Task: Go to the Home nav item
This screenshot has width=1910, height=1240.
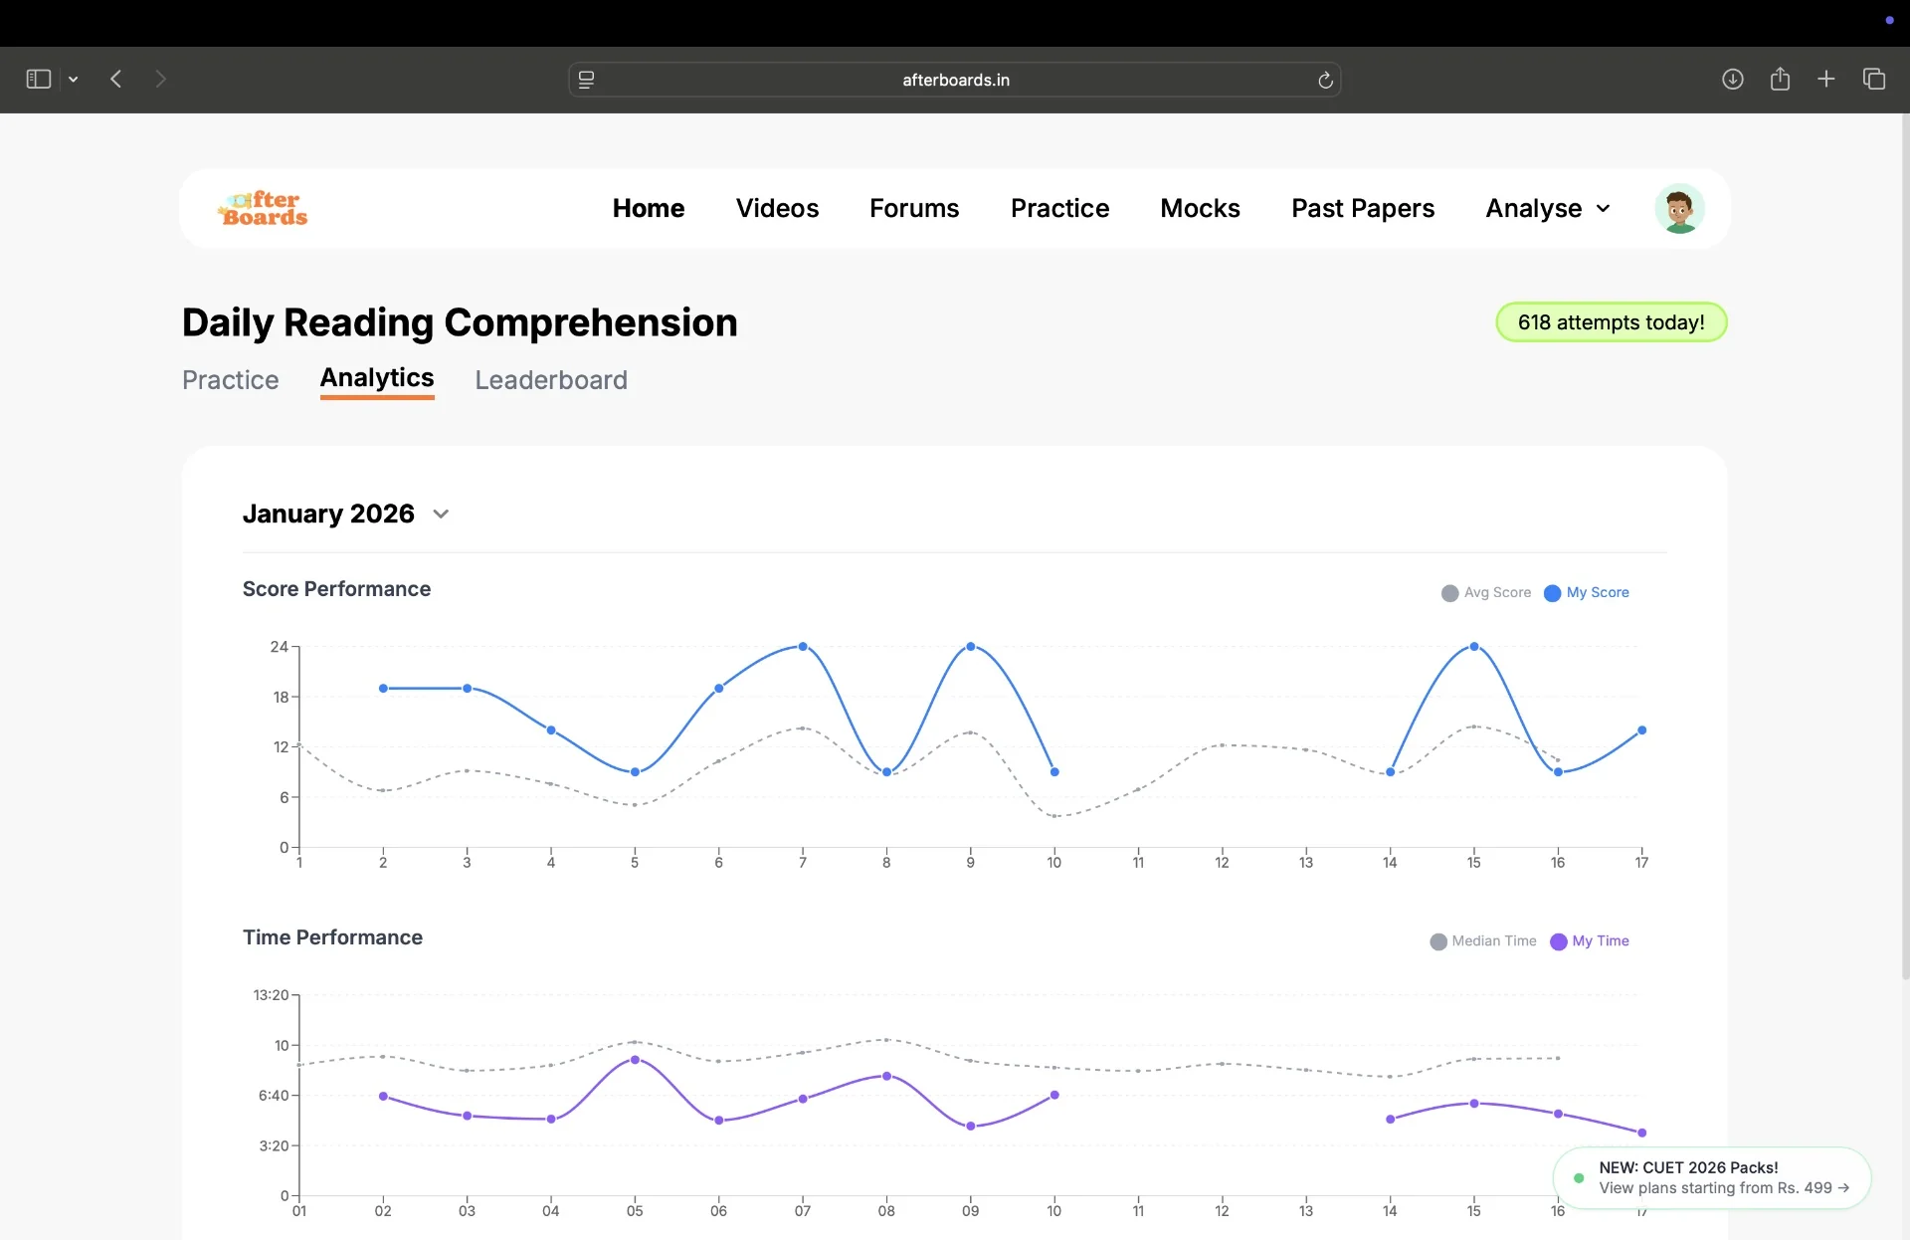Action: pos(649,208)
